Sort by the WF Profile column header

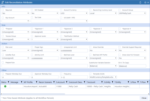click(x=28, y=82)
